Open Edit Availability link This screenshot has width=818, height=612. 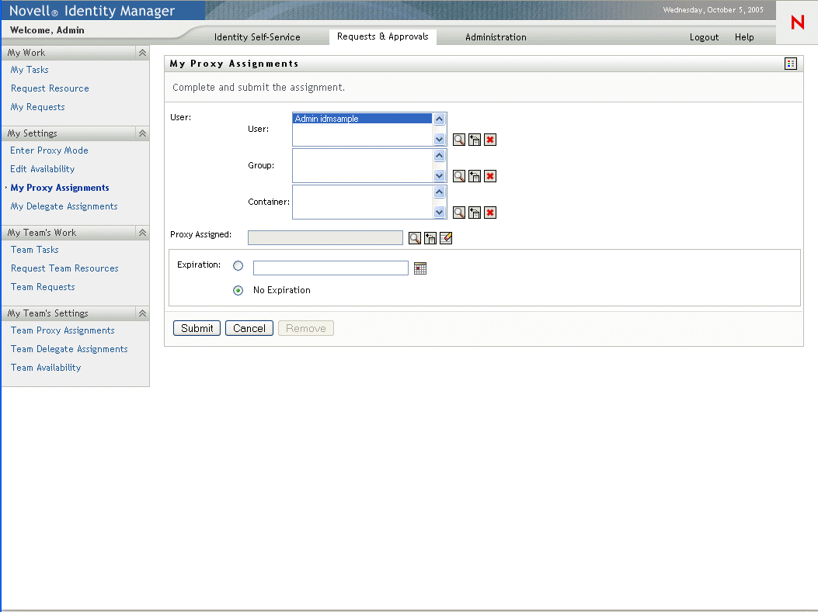[42, 169]
